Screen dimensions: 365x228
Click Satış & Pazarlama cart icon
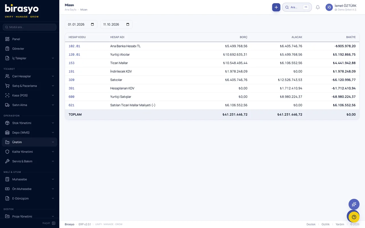(x=7, y=86)
